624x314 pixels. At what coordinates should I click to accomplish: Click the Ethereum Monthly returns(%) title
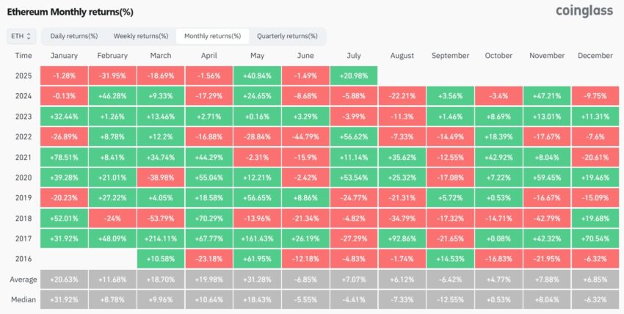click(x=70, y=12)
